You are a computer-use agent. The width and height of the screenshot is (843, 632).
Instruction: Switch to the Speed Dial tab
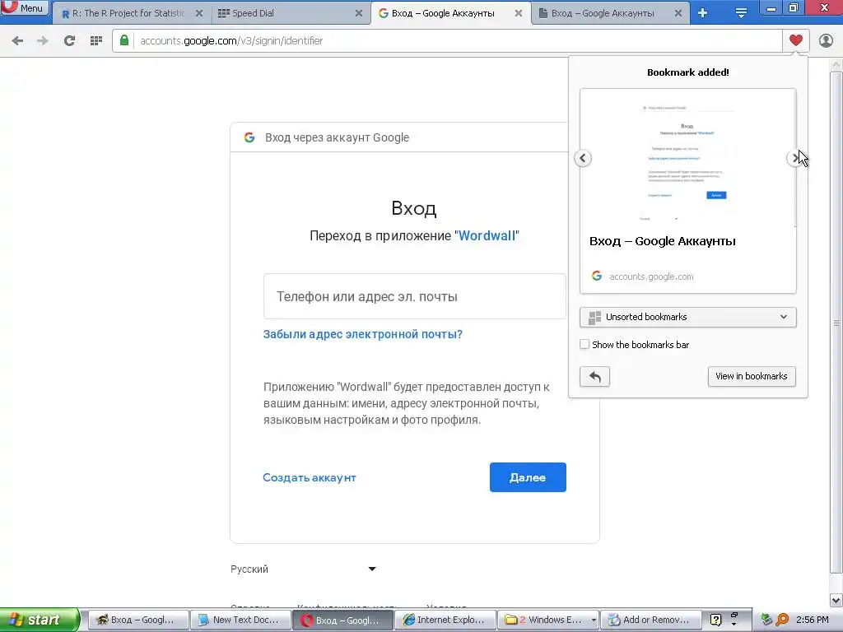tap(291, 13)
